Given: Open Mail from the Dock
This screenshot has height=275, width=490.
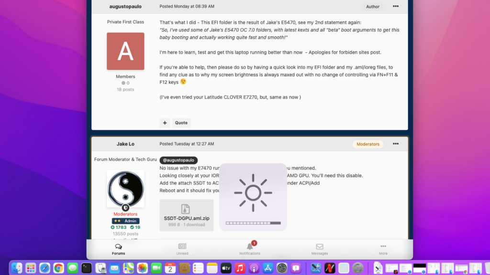Looking at the screenshot, I should [114, 268].
